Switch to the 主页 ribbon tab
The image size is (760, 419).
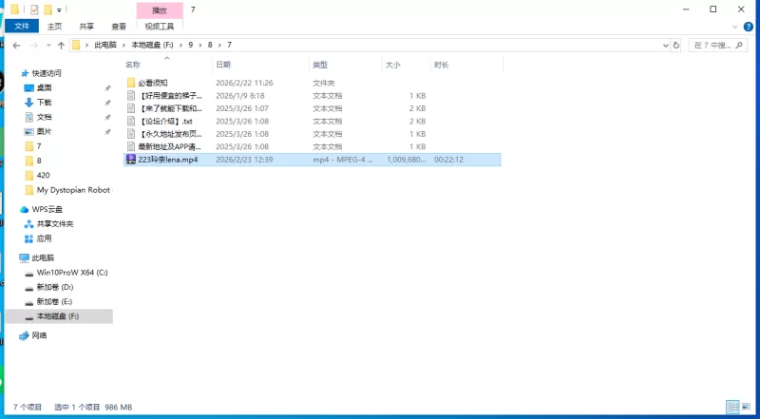pos(54,27)
